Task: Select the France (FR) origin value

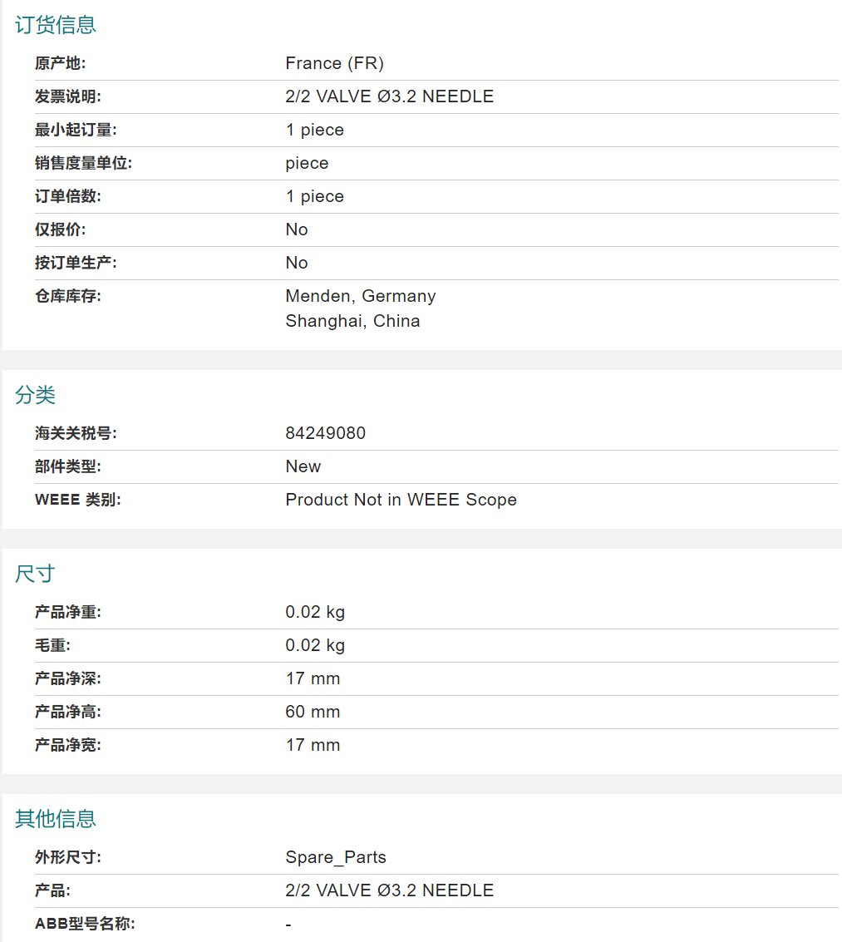Action: click(x=334, y=63)
